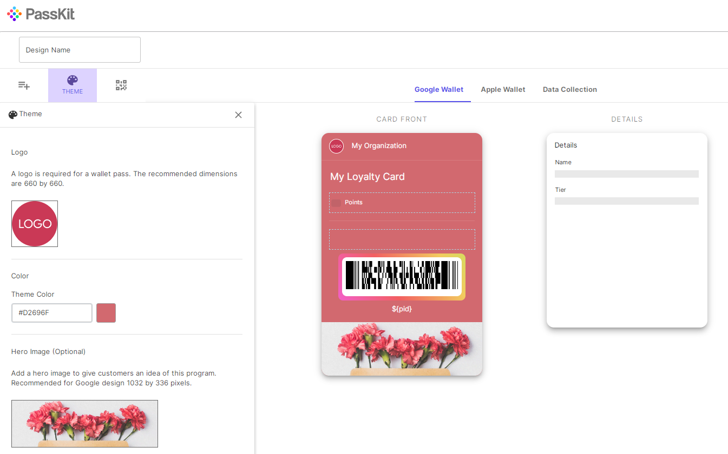Click the My Loyalty Card title
728x454 pixels.
click(x=367, y=177)
